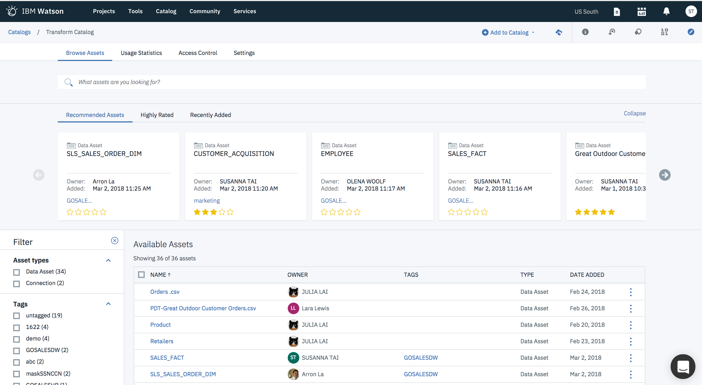Select all assets via header checkbox

pos(141,275)
